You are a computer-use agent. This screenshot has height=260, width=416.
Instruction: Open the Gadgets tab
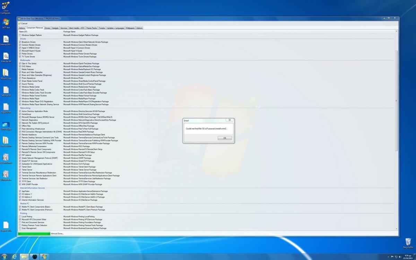tap(55, 28)
